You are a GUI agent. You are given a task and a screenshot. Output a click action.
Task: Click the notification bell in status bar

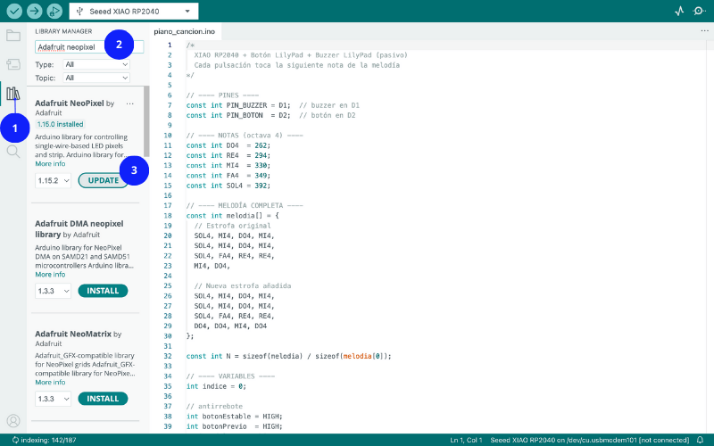(700, 440)
